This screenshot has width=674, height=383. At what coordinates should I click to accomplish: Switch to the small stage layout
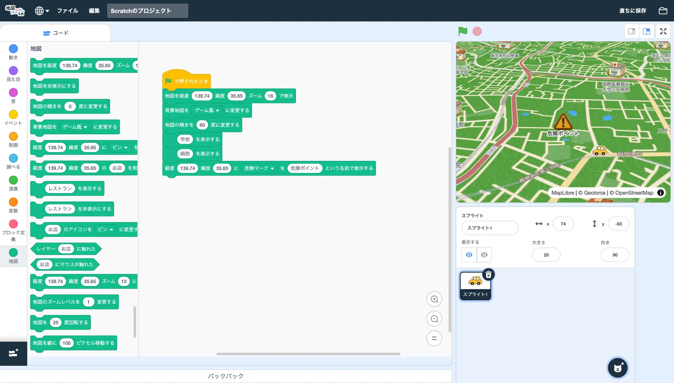631,31
